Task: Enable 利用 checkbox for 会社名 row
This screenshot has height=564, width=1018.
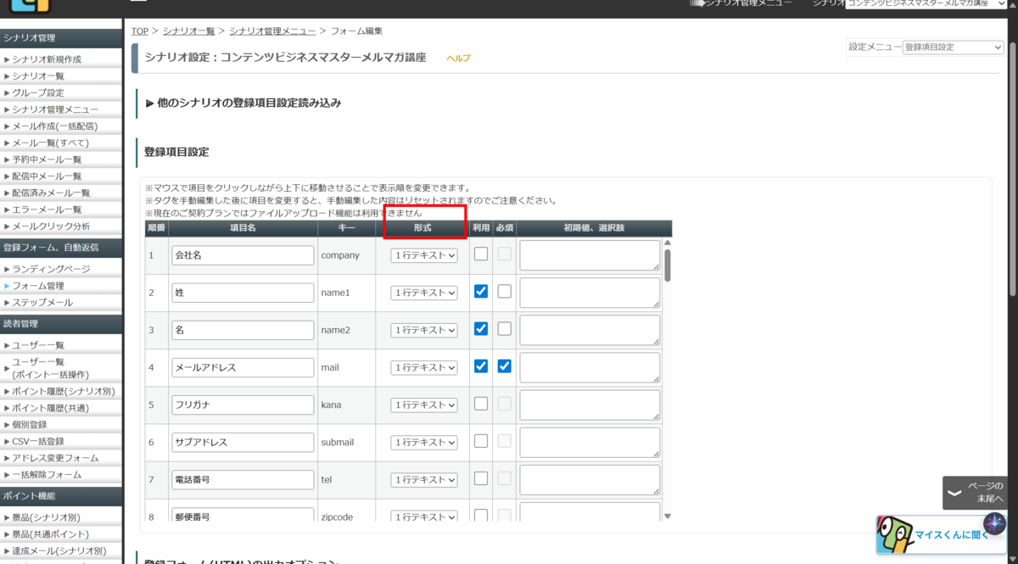Action: (481, 254)
